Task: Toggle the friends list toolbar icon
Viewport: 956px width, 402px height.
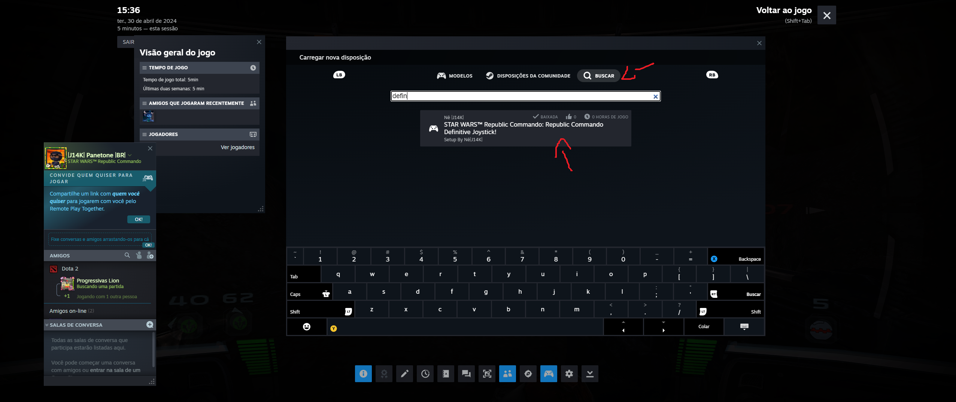Action: pyautogui.click(x=507, y=374)
